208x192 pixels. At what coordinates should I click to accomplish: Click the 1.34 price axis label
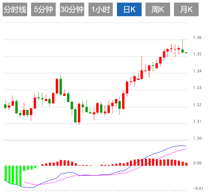[197, 71]
